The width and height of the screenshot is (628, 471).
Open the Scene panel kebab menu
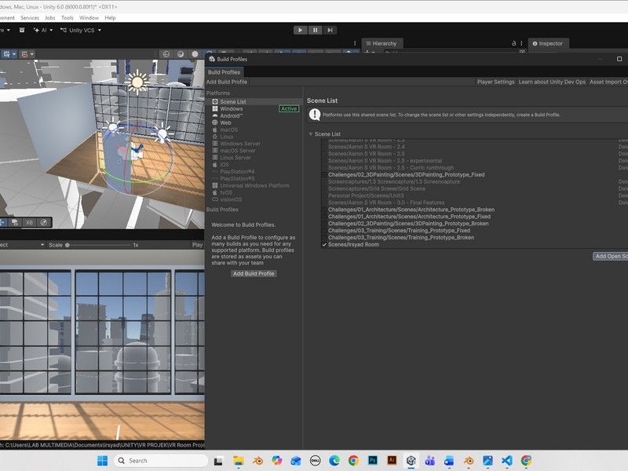click(x=355, y=43)
